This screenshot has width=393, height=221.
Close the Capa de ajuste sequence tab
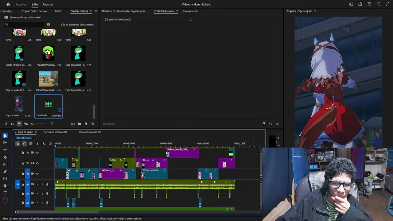[x=16, y=132]
